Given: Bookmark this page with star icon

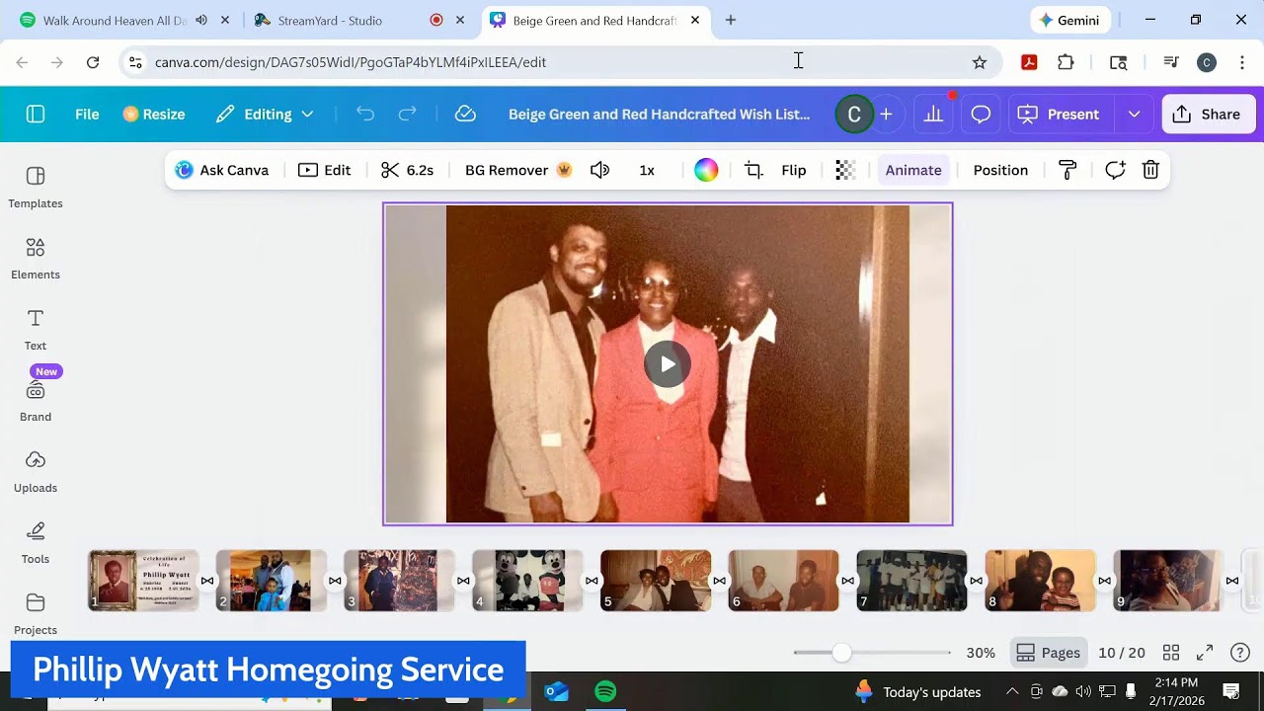Looking at the screenshot, I should tap(980, 62).
